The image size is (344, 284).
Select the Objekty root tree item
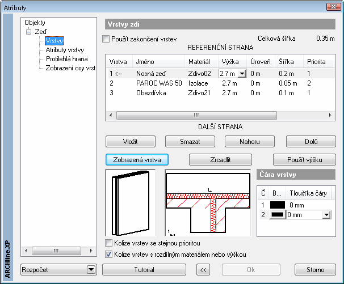click(35, 23)
